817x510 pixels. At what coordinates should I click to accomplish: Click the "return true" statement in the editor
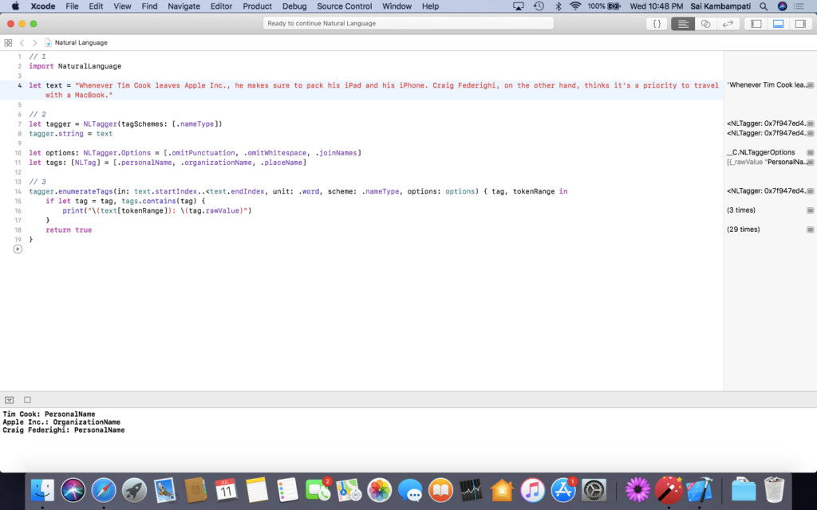[69, 230]
